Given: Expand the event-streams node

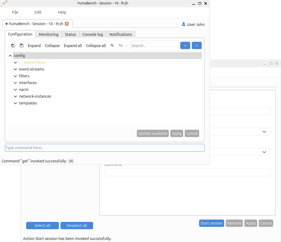Looking at the screenshot, I should point(15,69).
